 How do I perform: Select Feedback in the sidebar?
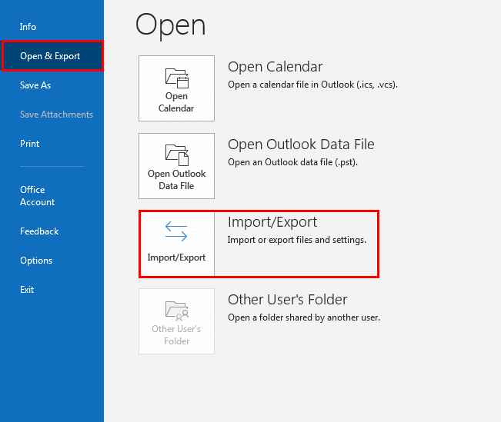(x=39, y=231)
